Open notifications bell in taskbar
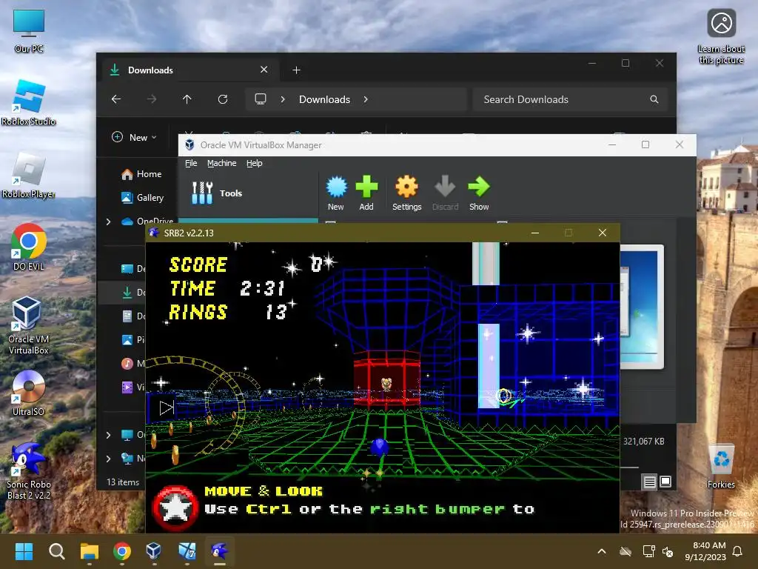Screen dimensions: 758x569 coord(738,551)
